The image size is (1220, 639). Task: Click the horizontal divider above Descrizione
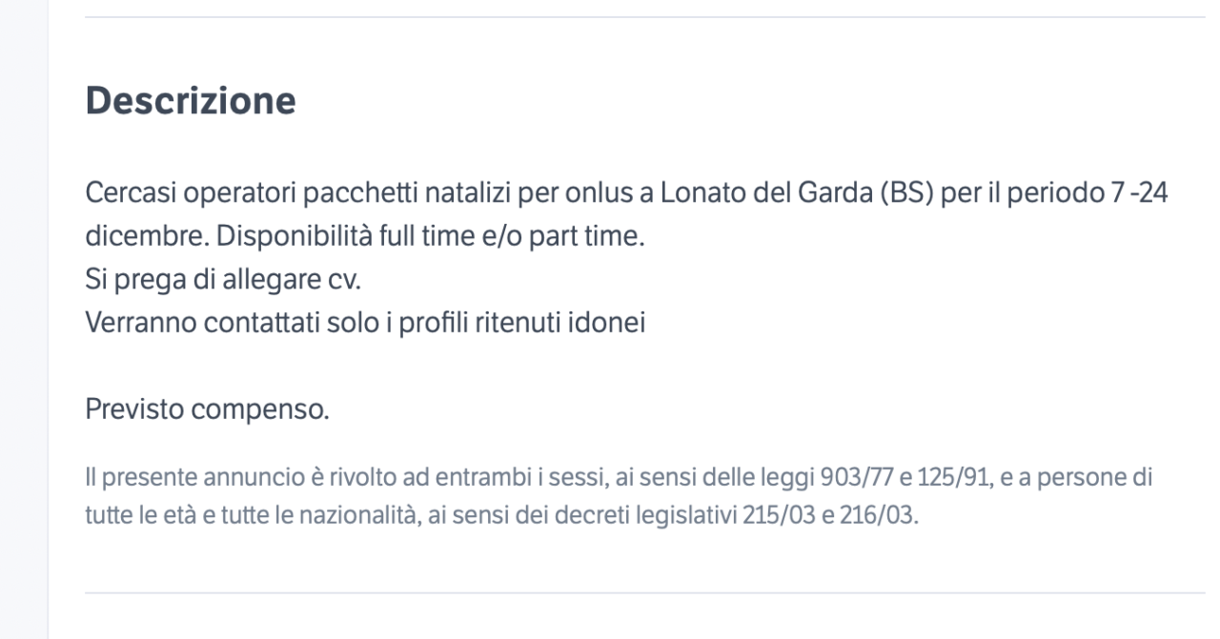(645, 17)
